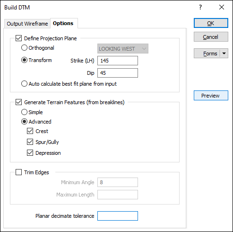This screenshot has height=232, width=233.
Task: Click the Preview button
Action: 211,96
